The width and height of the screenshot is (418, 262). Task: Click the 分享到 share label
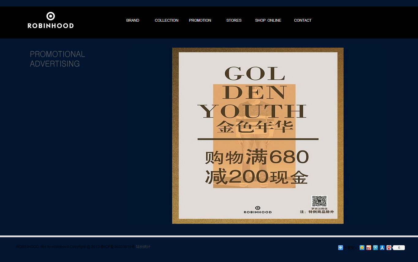click(350, 248)
